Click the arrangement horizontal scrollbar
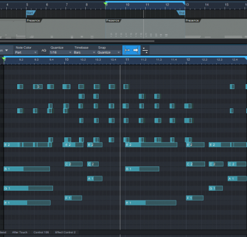Screen dimensions: 247x237 click(77, 41)
